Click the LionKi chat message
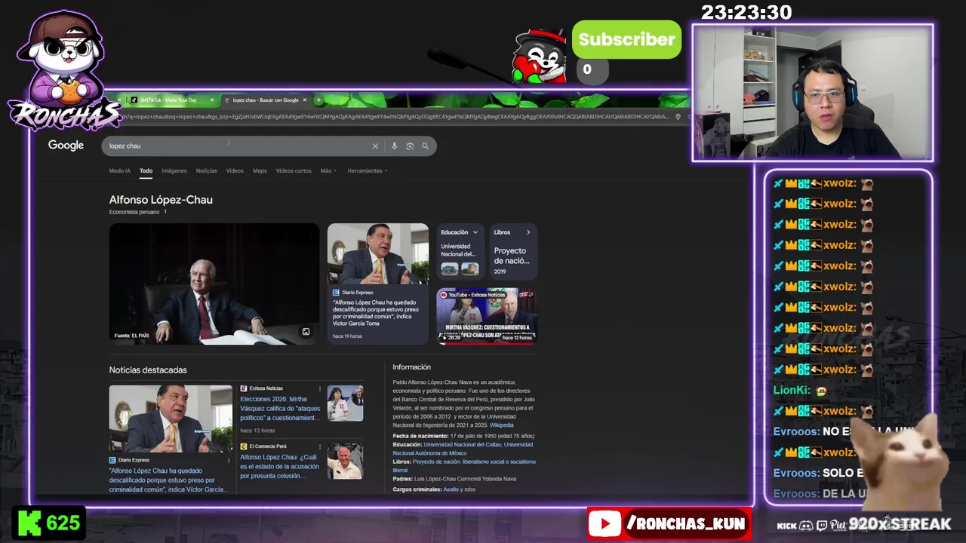The height and width of the screenshot is (543, 966). pos(801,391)
